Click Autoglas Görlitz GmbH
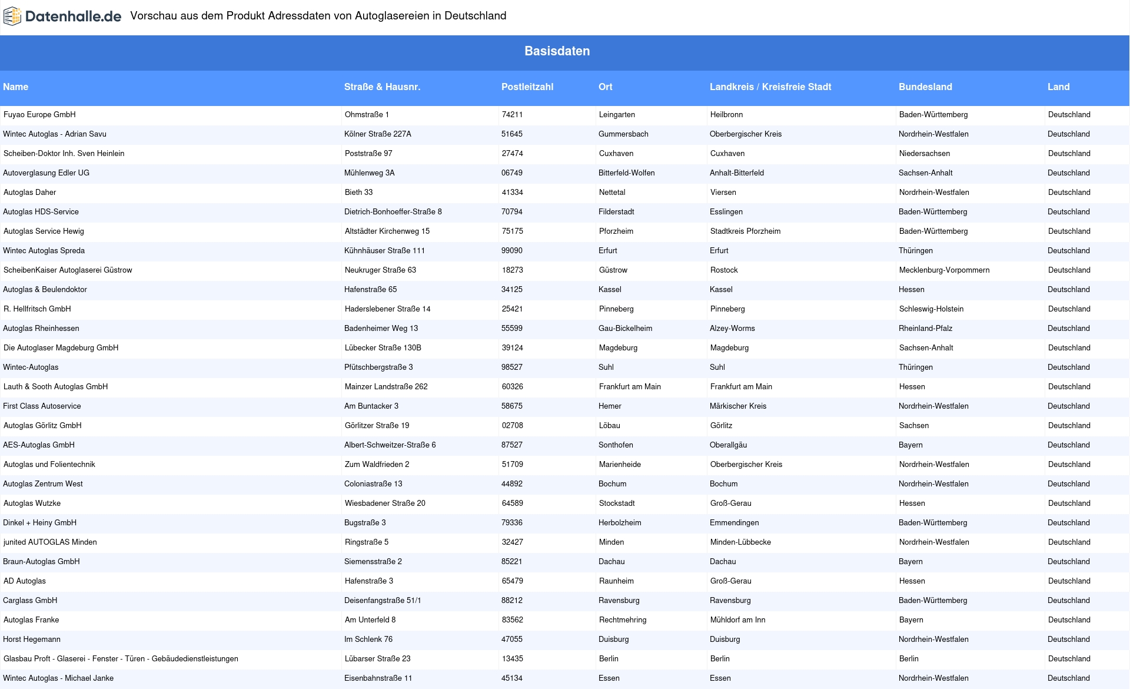This screenshot has height=689, width=1130. click(42, 426)
